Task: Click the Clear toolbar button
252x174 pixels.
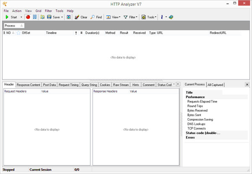Action: pos(81,17)
